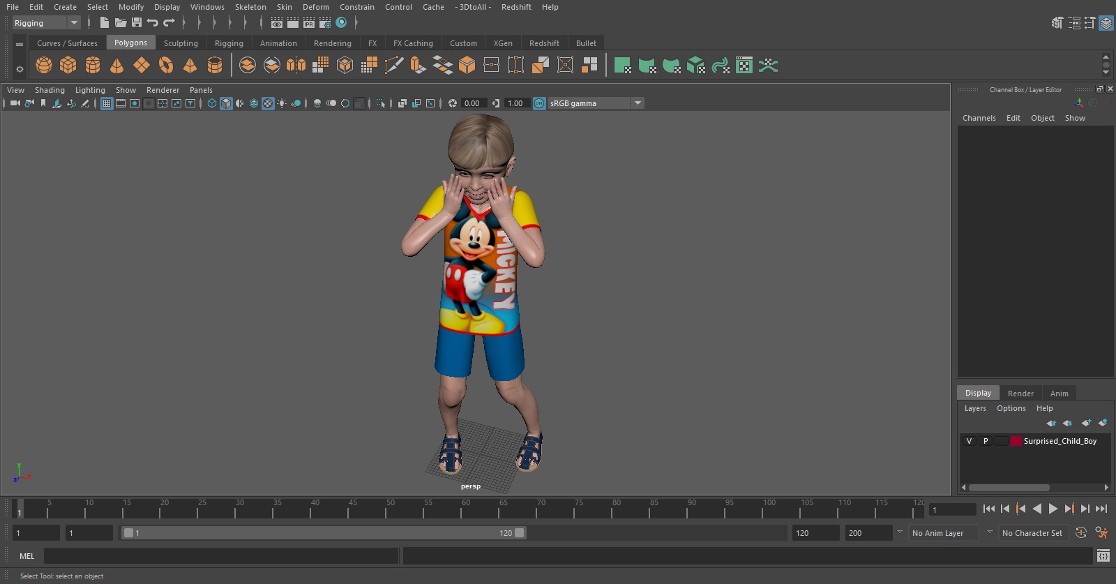Click the green Cylindrical UV mapping icon
Image resolution: width=1116 pixels, height=584 pixels.
(647, 66)
